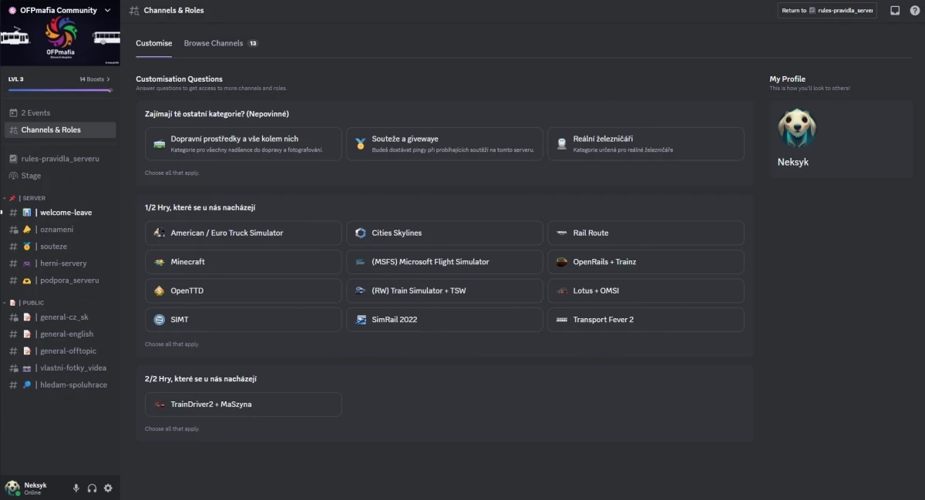This screenshot has width=925, height=500.
Task: Click the SIMT option's round icon
Action: tap(159, 320)
